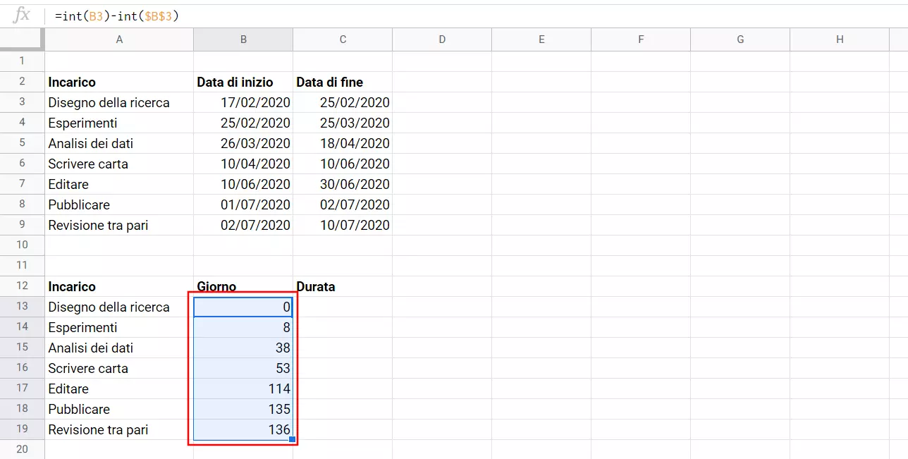The width and height of the screenshot is (908, 459).
Task: Click cell showing value 136
Action: 243,429
